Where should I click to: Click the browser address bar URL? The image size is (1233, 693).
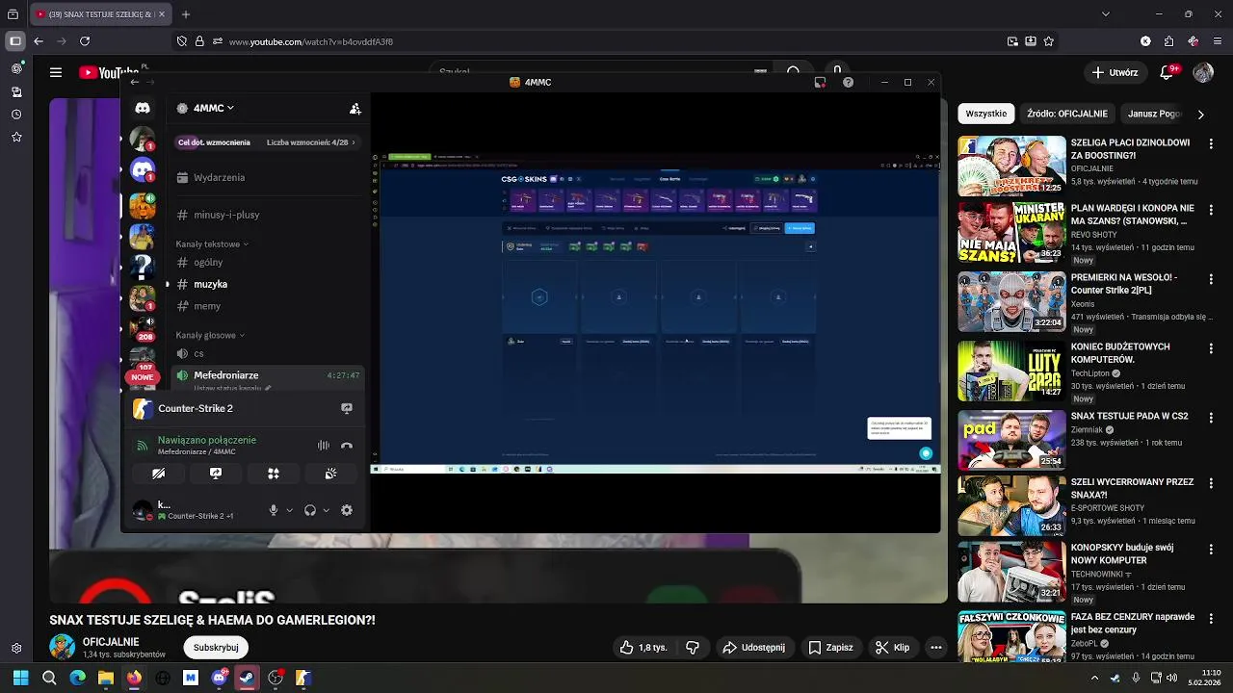pyautogui.click(x=311, y=41)
